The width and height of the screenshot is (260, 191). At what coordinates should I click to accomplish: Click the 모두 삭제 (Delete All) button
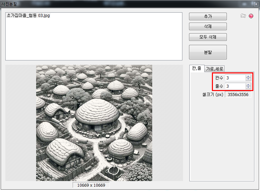pos(208,37)
